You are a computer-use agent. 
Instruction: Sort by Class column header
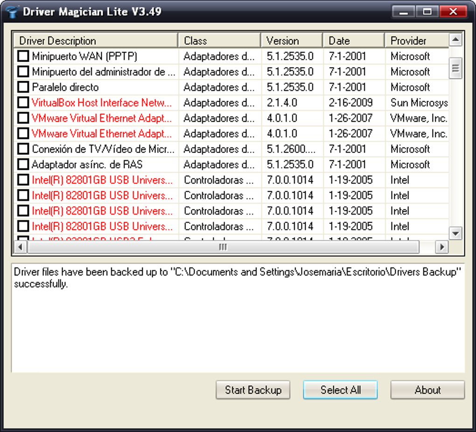coord(219,41)
